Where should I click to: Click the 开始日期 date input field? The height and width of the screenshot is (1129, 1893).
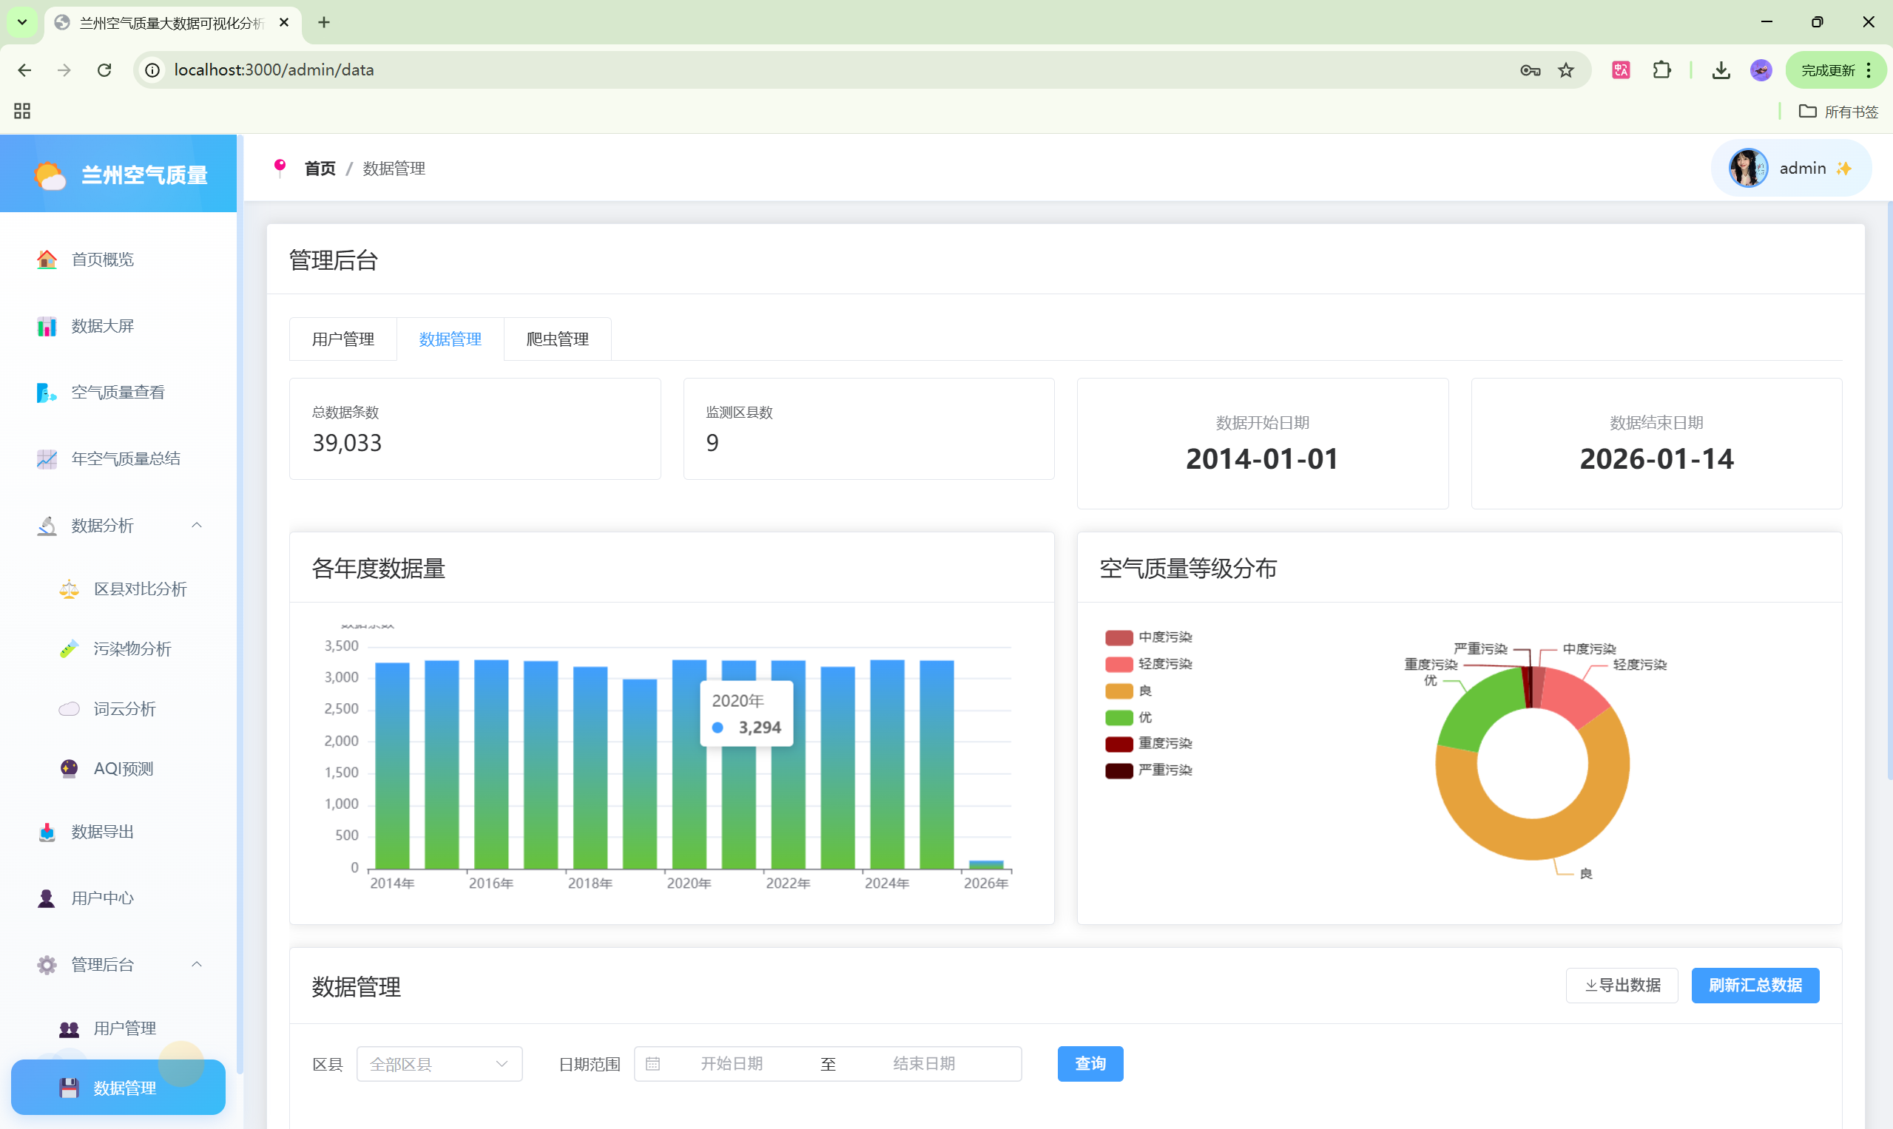tap(731, 1064)
